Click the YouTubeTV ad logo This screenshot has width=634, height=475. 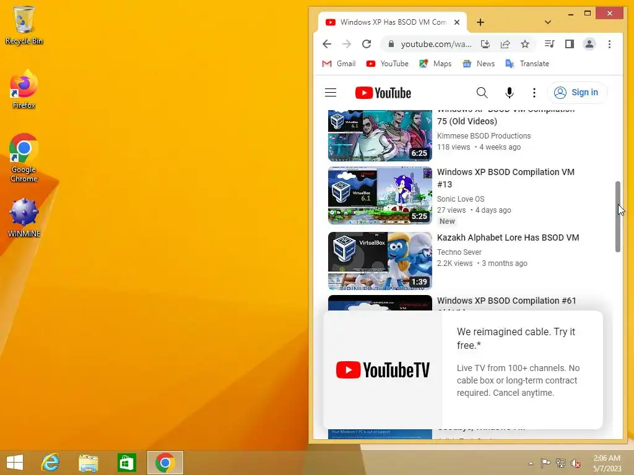click(383, 370)
